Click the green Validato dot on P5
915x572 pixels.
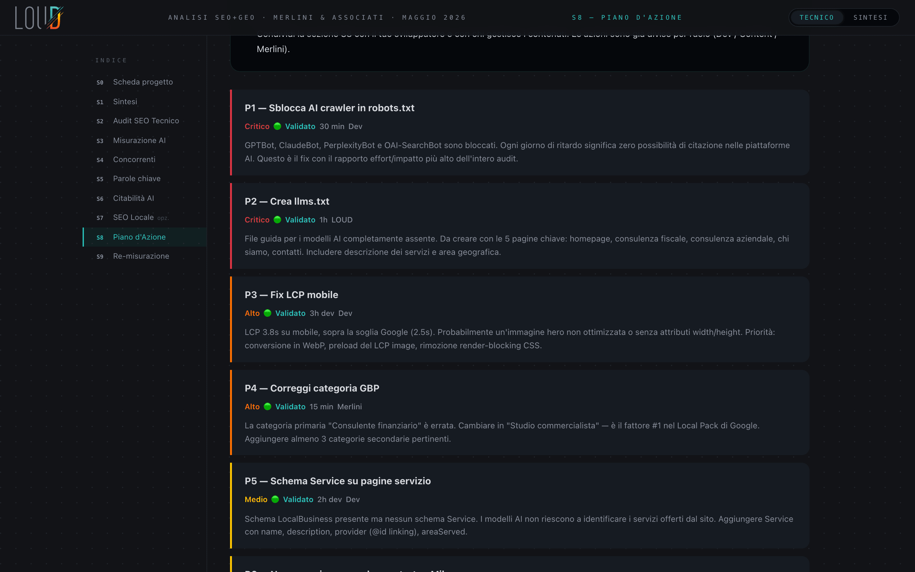275,499
